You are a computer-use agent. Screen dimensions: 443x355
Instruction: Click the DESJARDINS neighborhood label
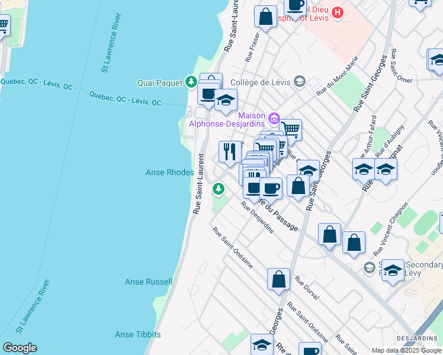coord(417,338)
